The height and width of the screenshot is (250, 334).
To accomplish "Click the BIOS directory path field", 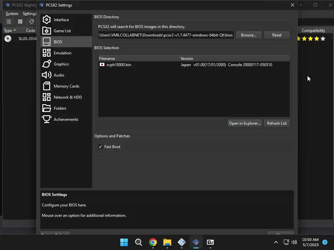I will click(x=166, y=35).
